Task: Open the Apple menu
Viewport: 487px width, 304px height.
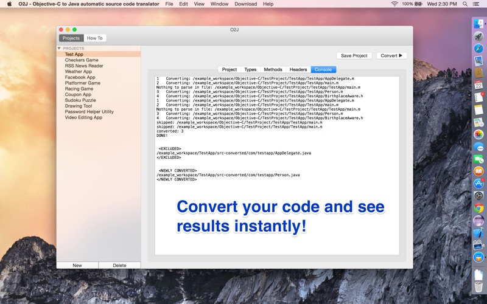Action: 9,4
